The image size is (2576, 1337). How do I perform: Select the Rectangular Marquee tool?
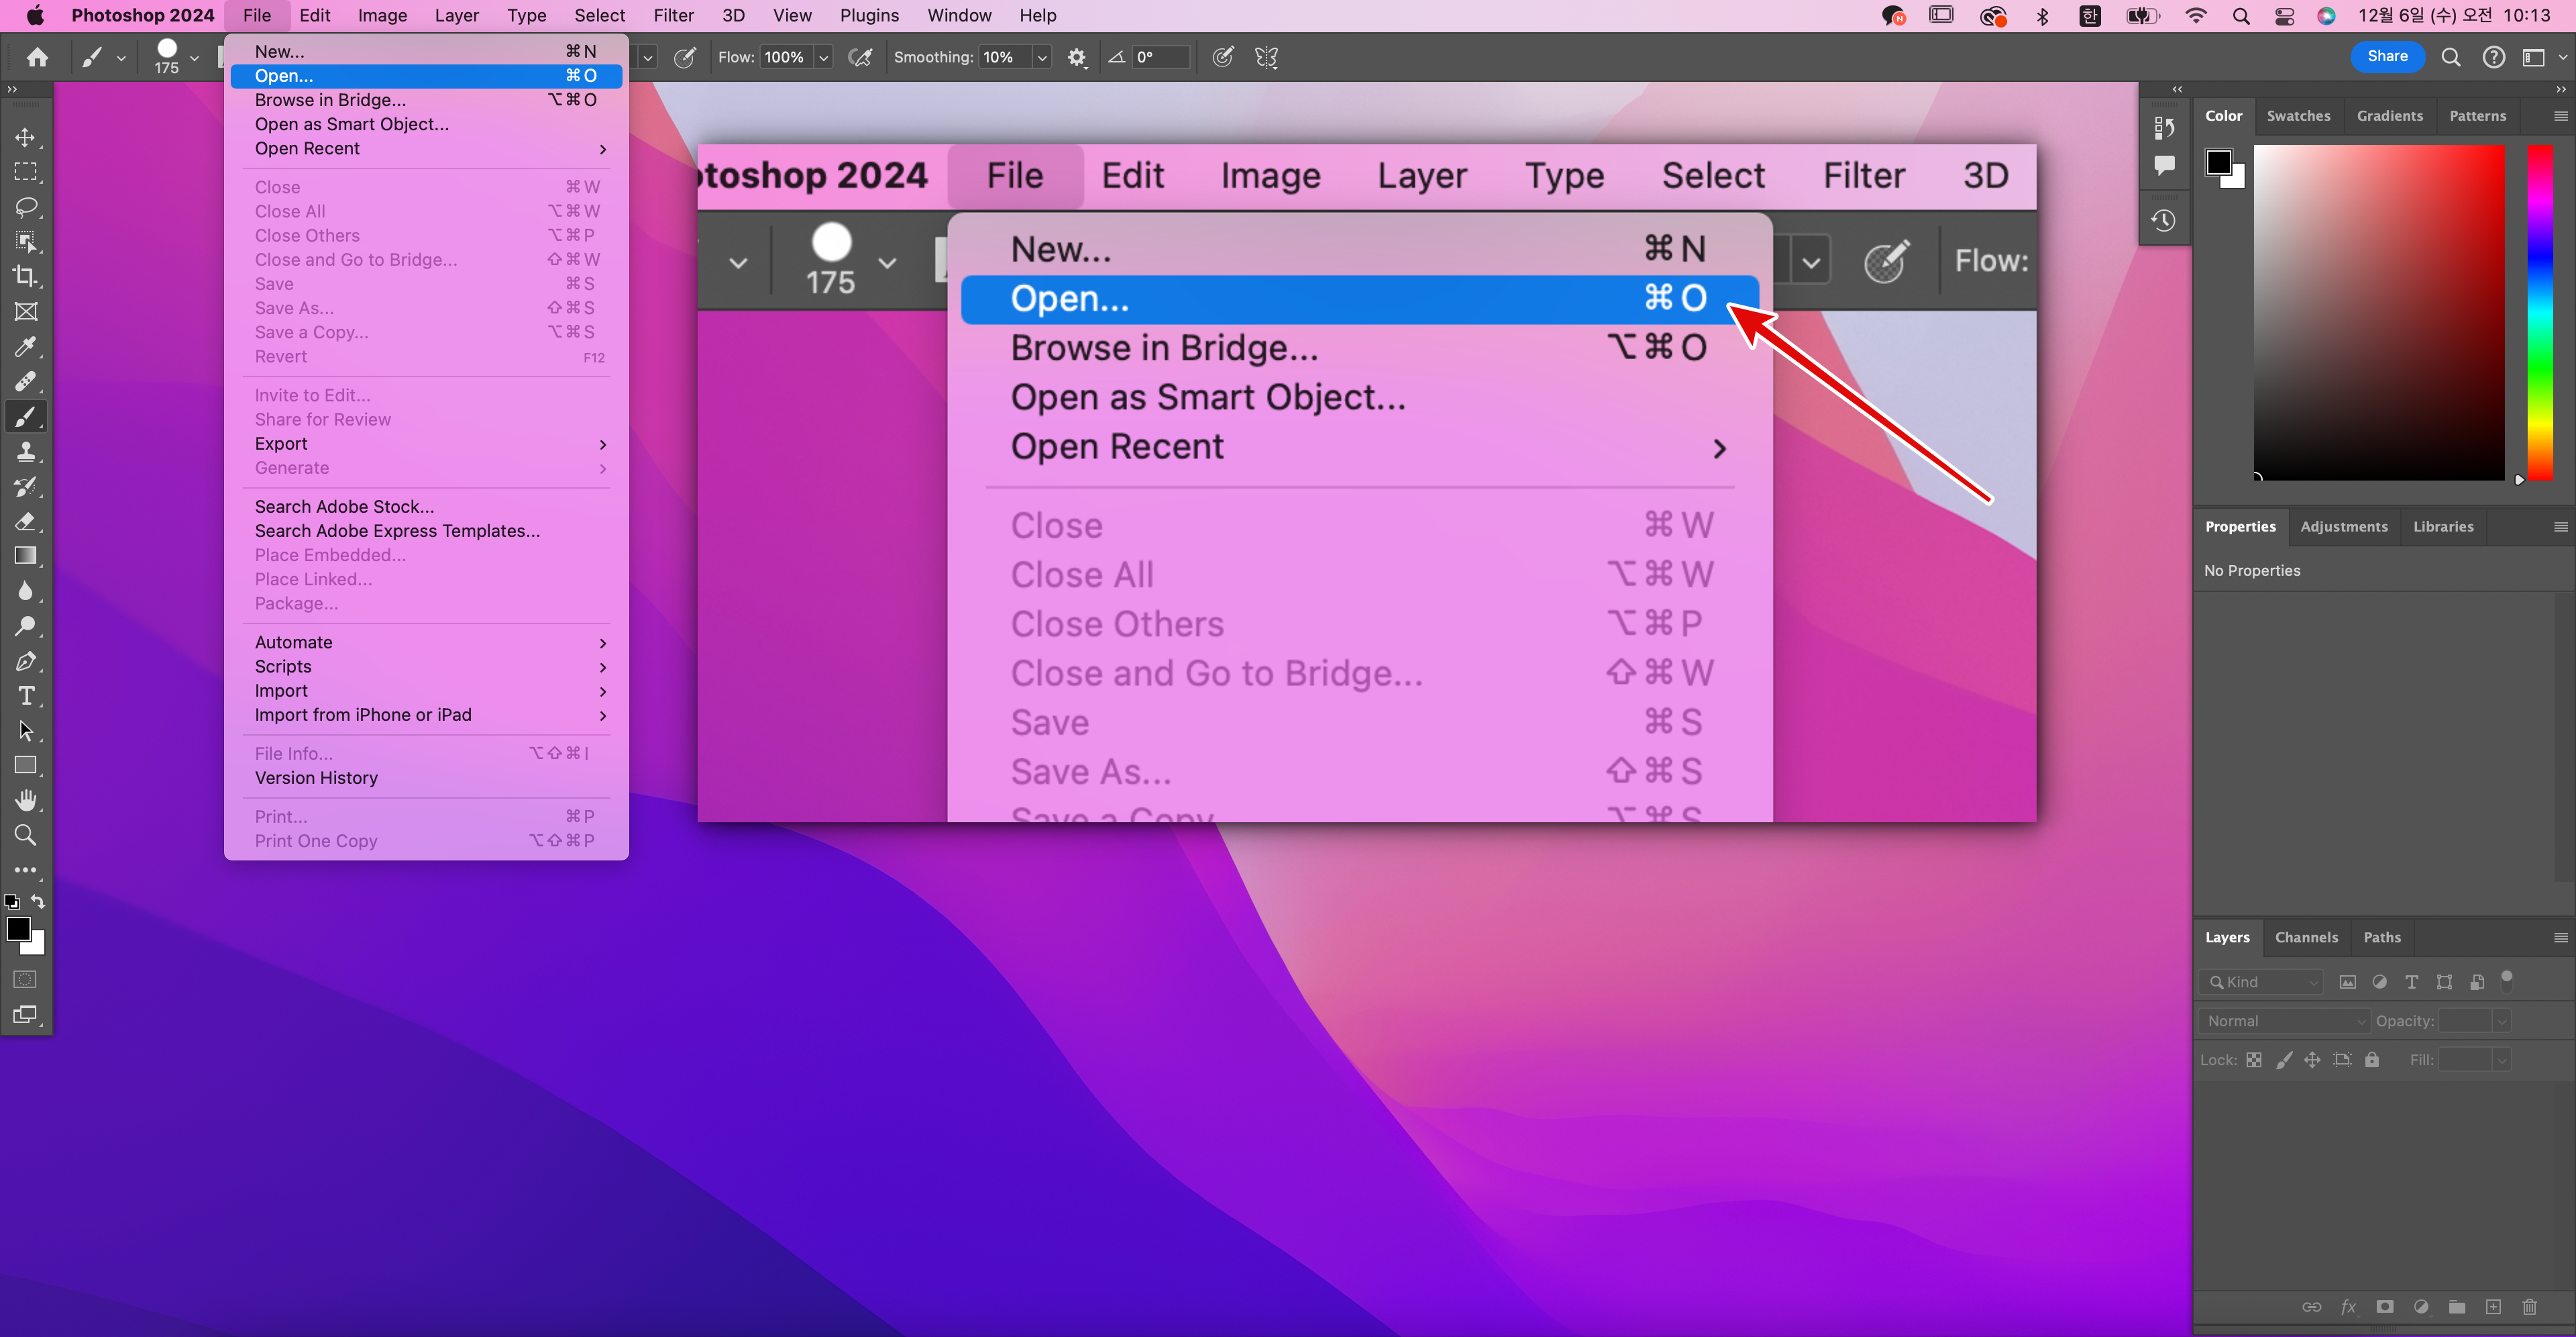[x=26, y=172]
